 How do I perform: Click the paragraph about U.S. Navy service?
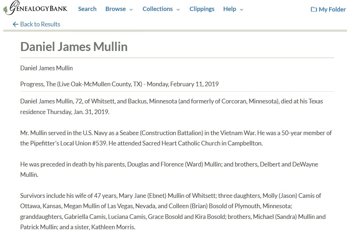(x=176, y=138)
